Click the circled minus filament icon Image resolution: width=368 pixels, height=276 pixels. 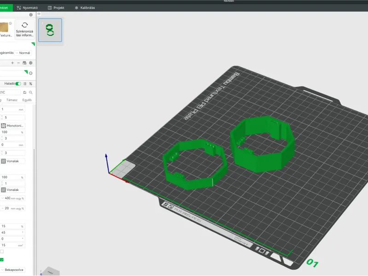tap(31, 73)
